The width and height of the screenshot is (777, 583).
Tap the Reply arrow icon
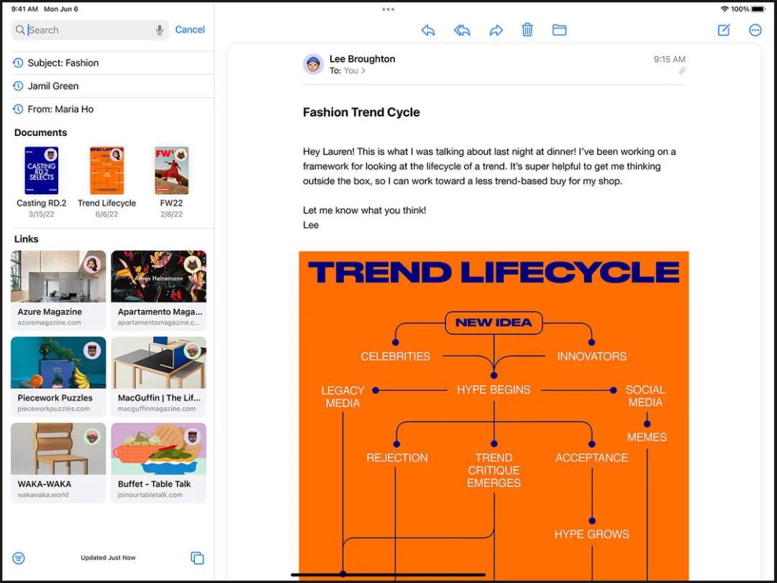pyautogui.click(x=428, y=30)
